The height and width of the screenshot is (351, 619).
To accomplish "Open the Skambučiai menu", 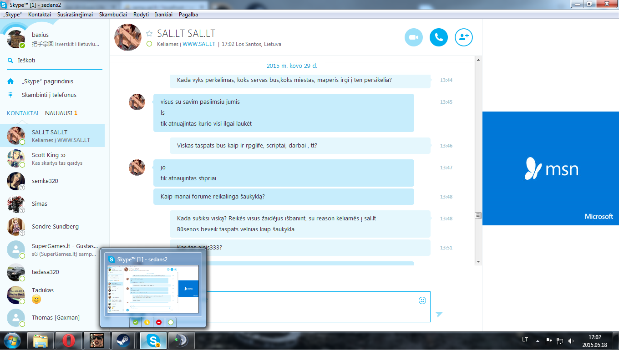I will [x=113, y=15].
